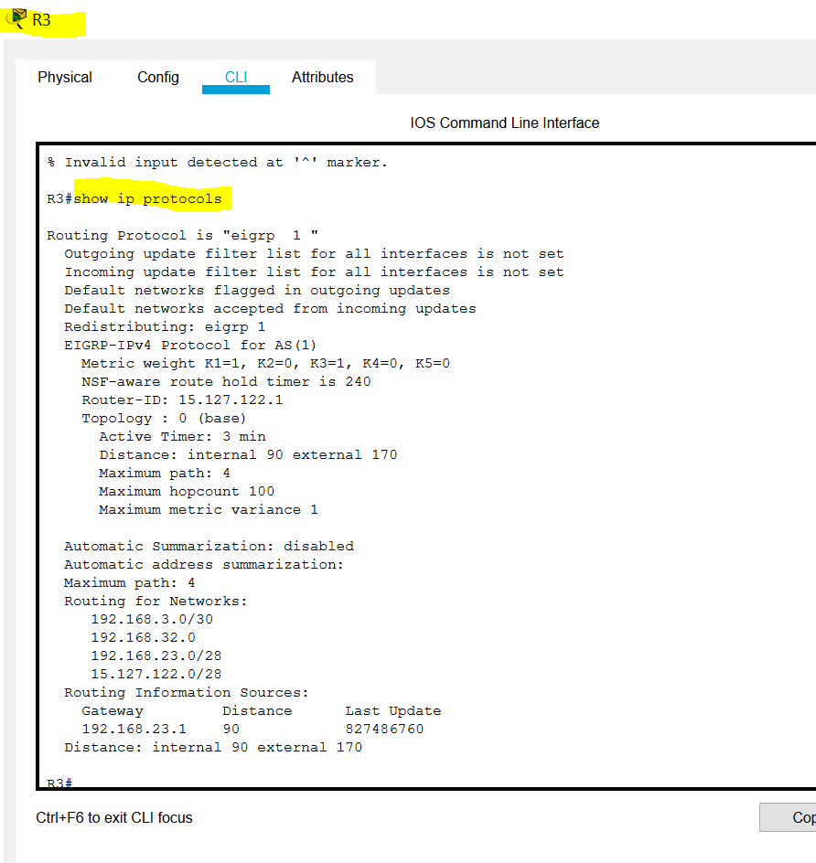Click the R3# prompt at the bottom

[55, 783]
